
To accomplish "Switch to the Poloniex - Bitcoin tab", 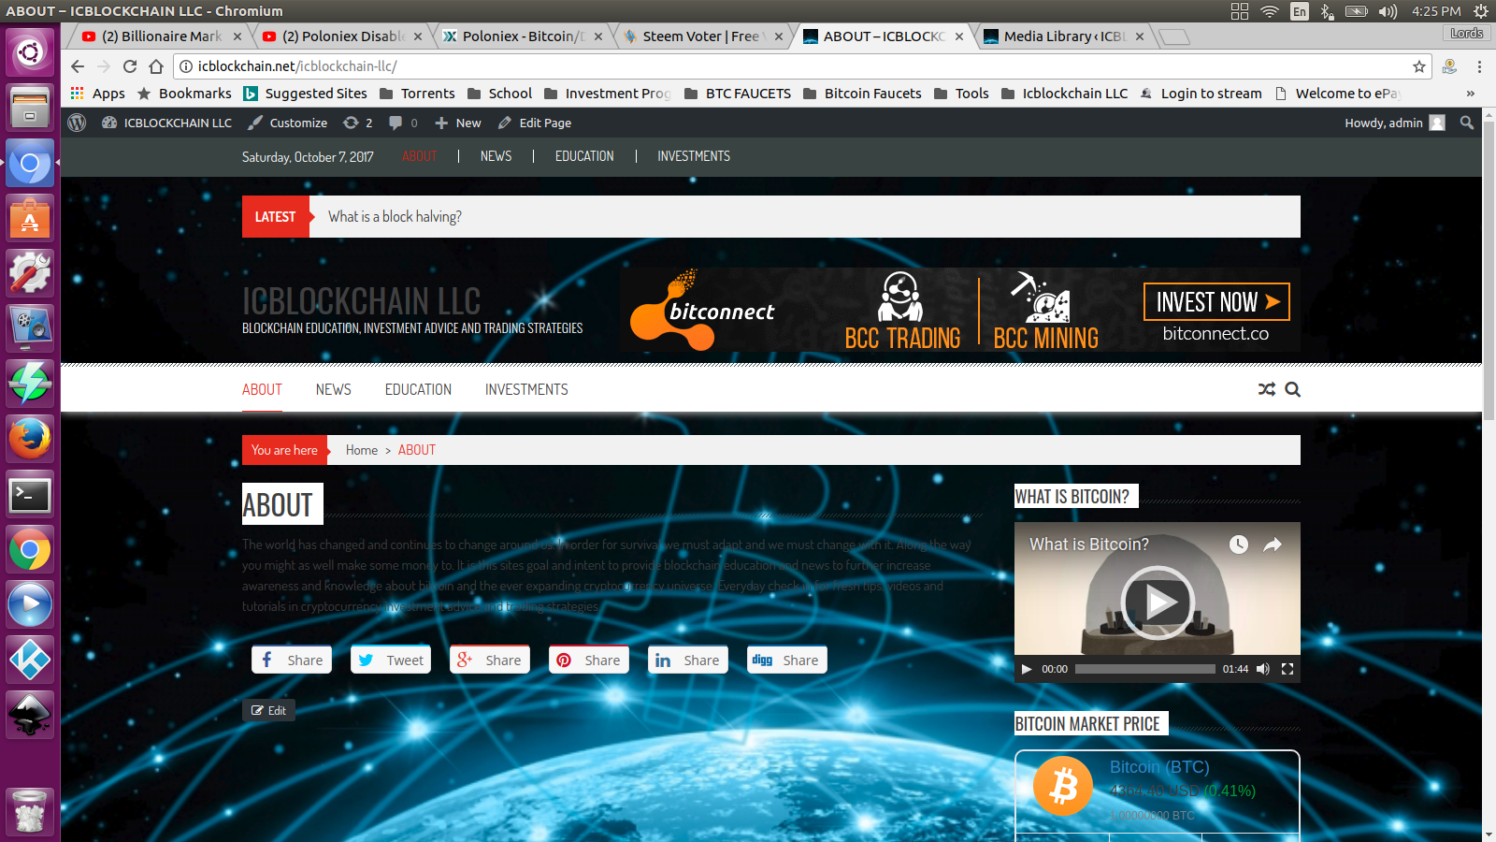I will (x=522, y=36).
